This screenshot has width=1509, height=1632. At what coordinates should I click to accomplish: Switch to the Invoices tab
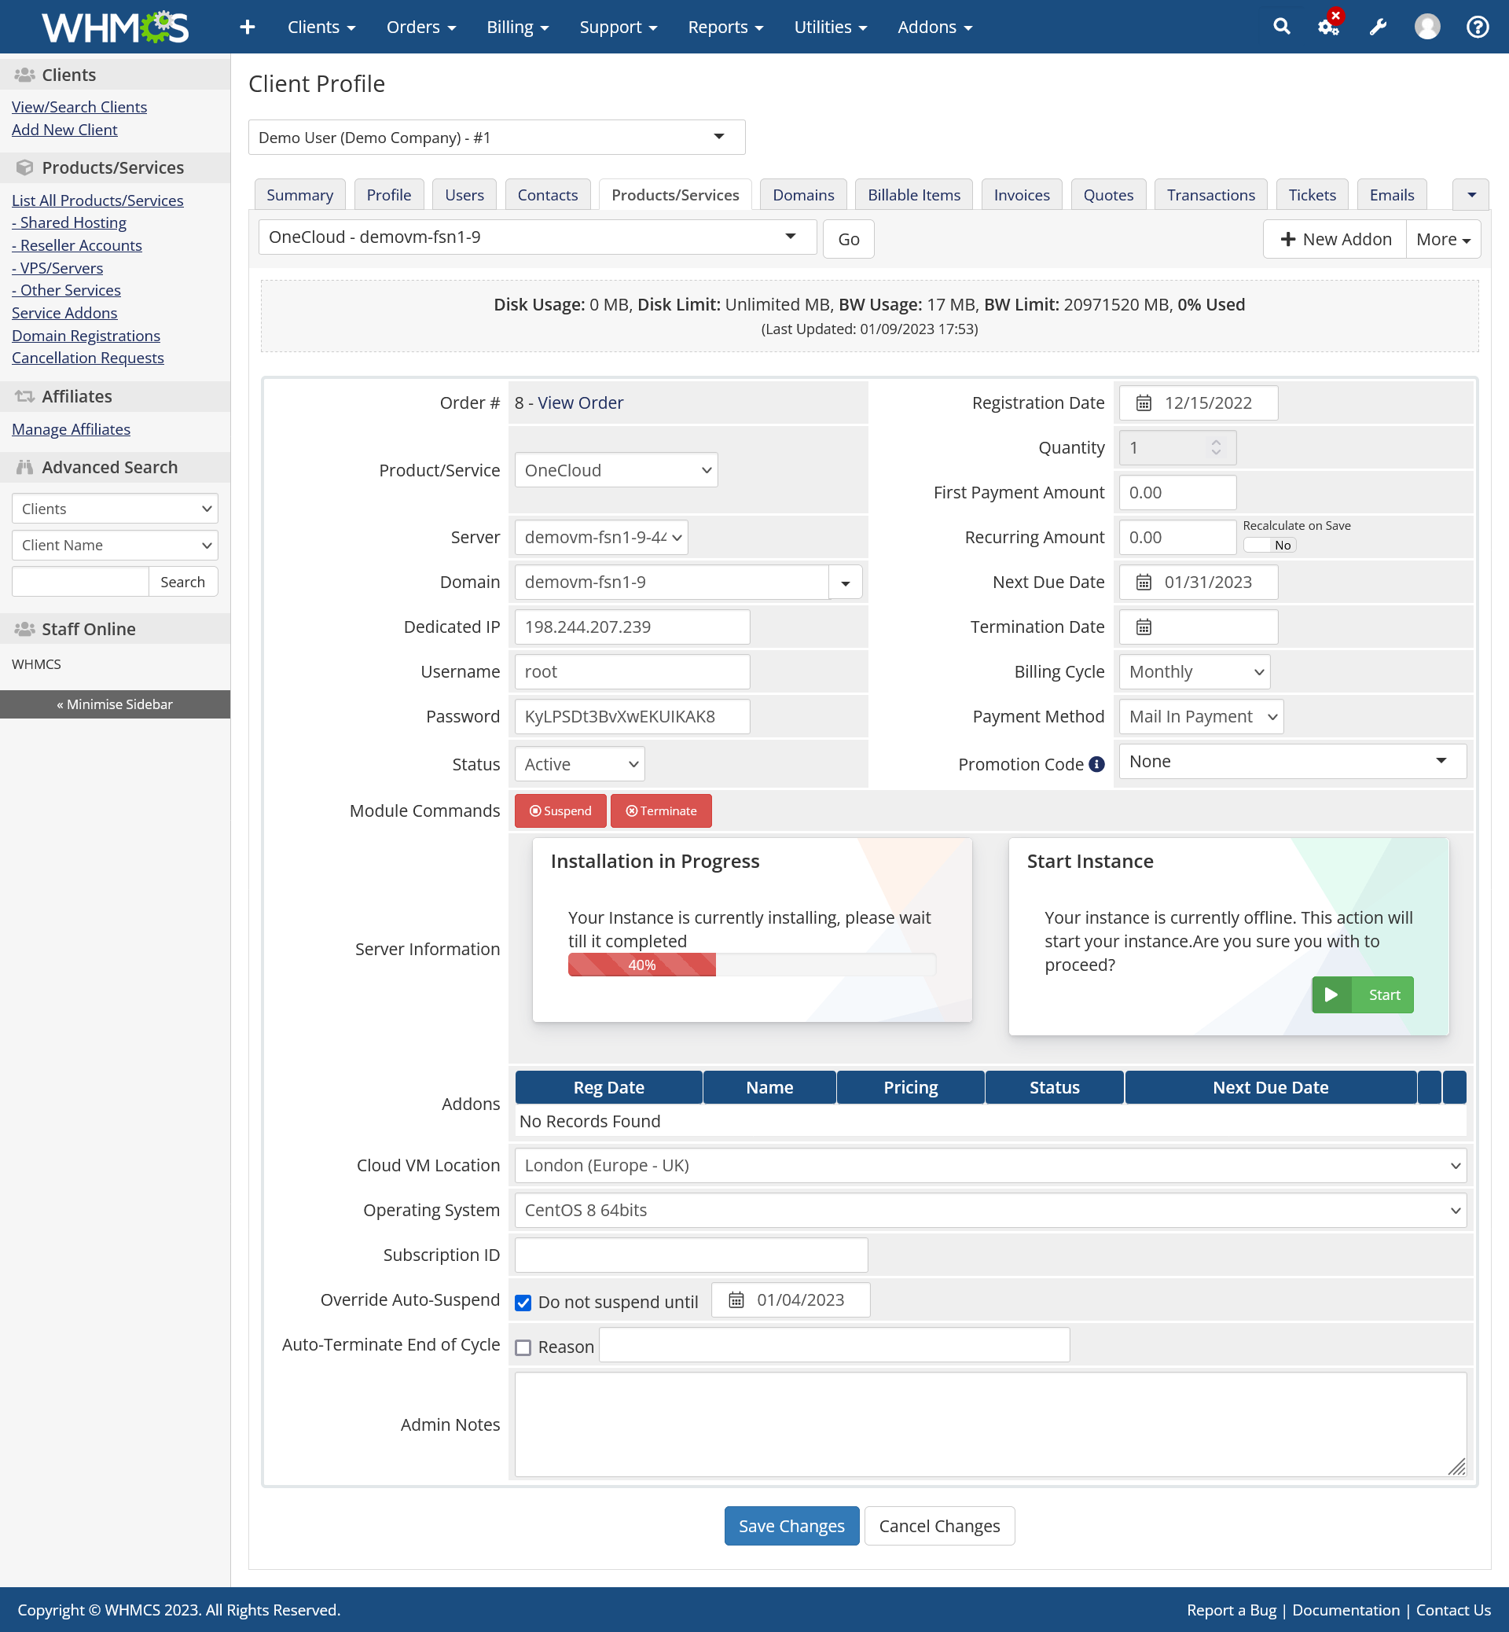pyautogui.click(x=1021, y=194)
